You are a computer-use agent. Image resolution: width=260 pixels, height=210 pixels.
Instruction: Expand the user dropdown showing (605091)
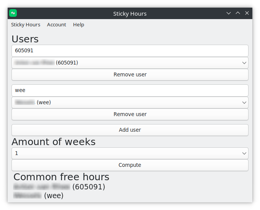[130, 63]
